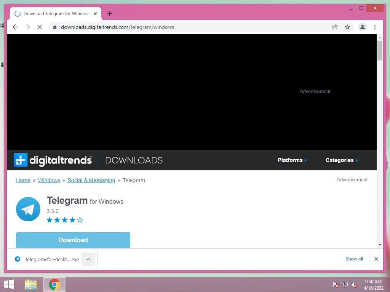
Task: Click the scrollbar down arrow
Action: (380, 245)
